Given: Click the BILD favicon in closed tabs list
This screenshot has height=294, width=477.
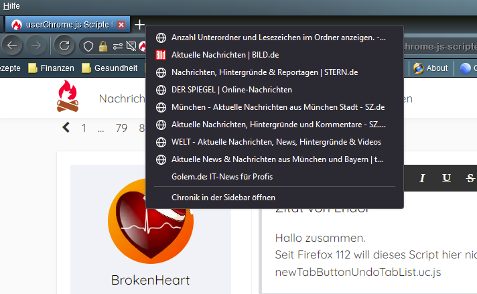Looking at the screenshot, I should tap(161, 55).
